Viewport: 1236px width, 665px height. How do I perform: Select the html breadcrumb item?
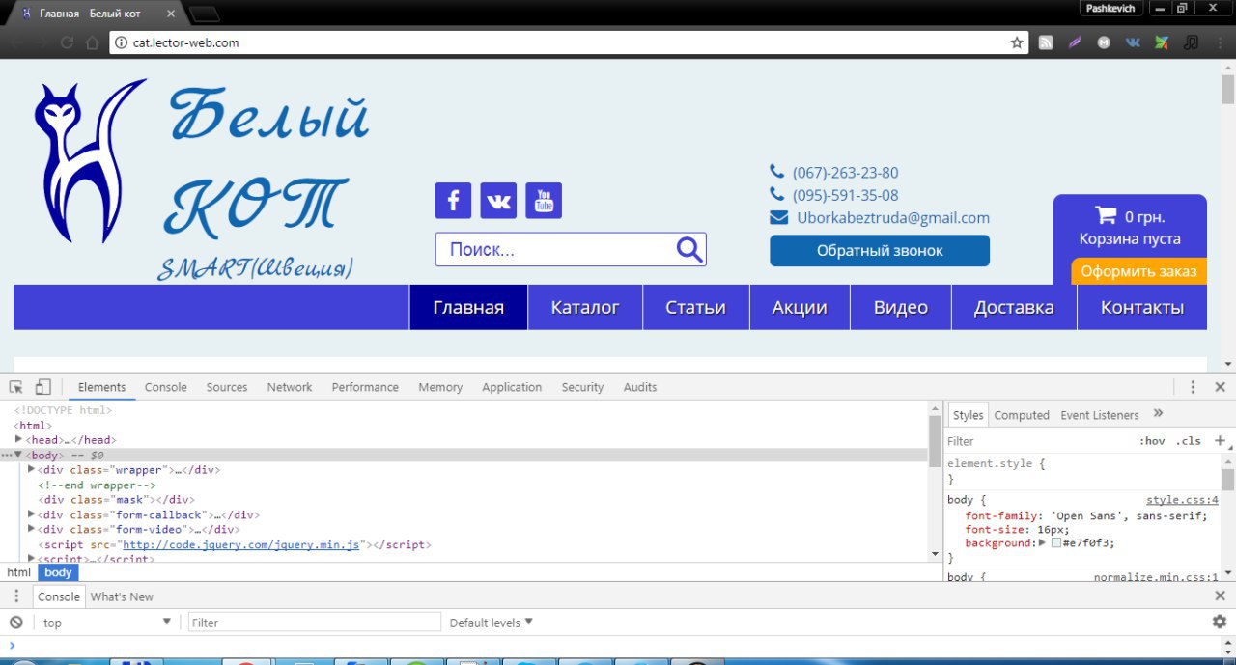tap(19, 572)
